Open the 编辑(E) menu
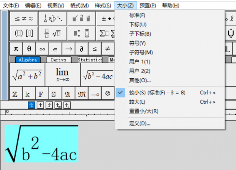The width and height of the screenshot is (236, 170). click(x=33, y=6)
